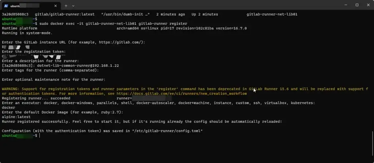Close the terminal window
374x163 pixels.
(x=368, y=5)
